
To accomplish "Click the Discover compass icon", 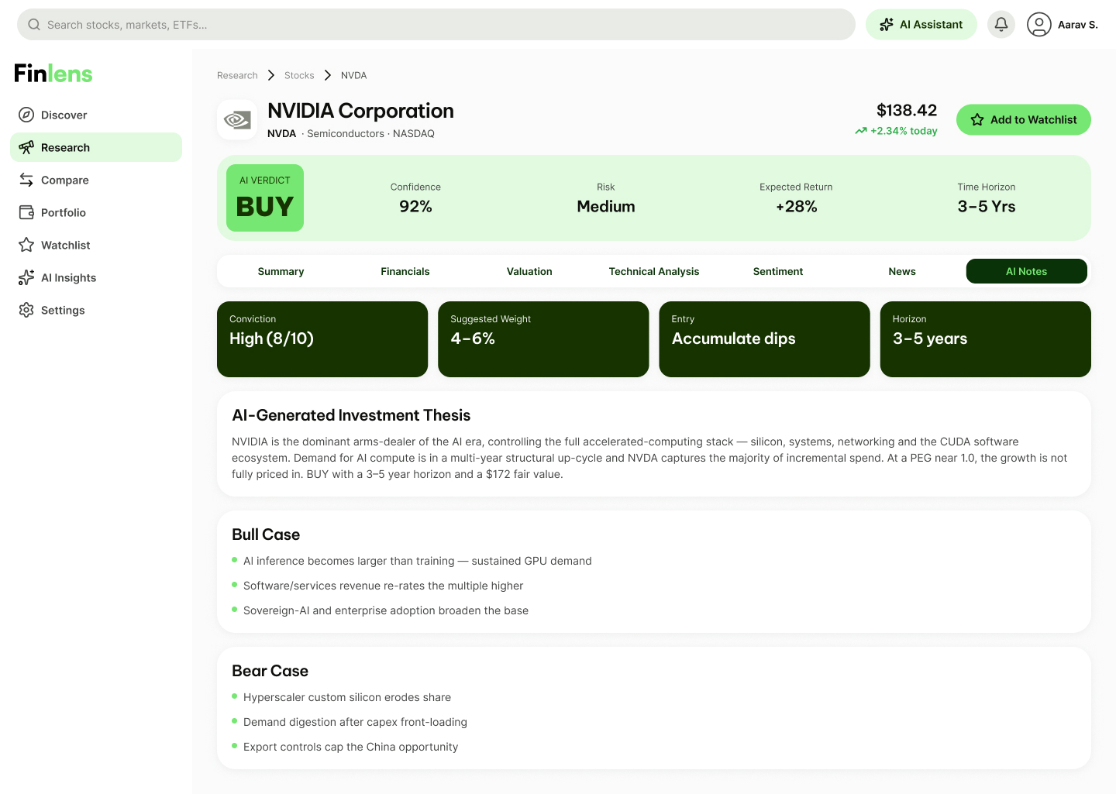I will tap(26, 115).
